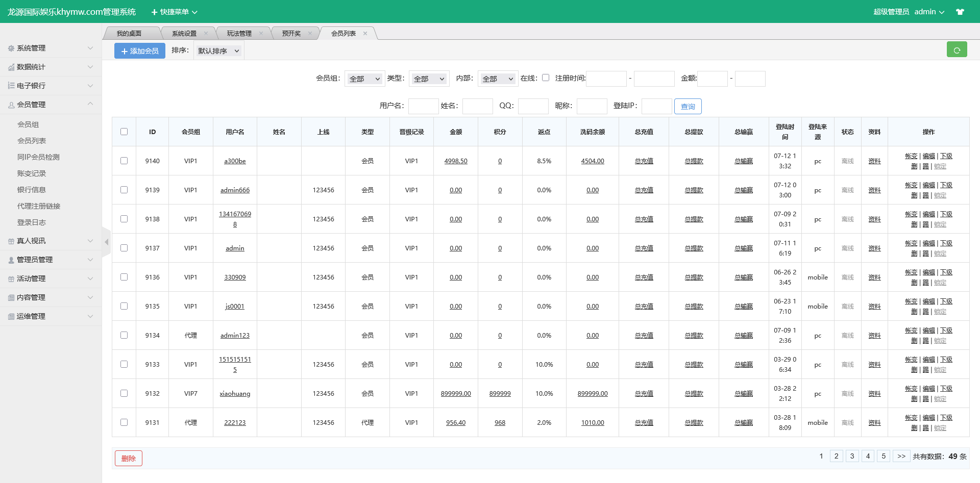The height and width of the screenshot is (483, 980).
Task: Open 账变记录 in the sidebar menu
Action: [x=32, y=173]
